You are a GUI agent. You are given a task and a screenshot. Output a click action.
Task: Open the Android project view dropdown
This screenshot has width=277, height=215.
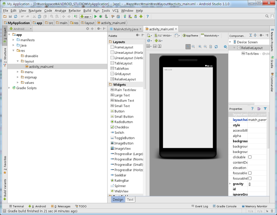pyautogui.click(x=20, y=29)
